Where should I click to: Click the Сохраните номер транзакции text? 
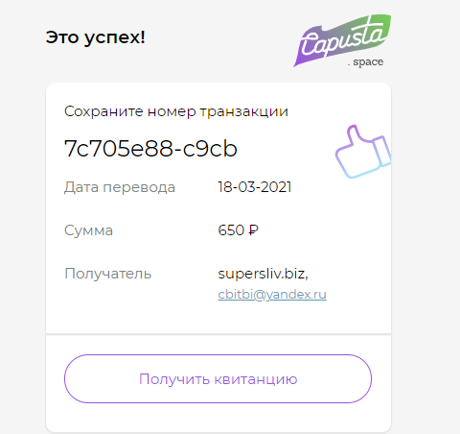click(x=176, y=111)
